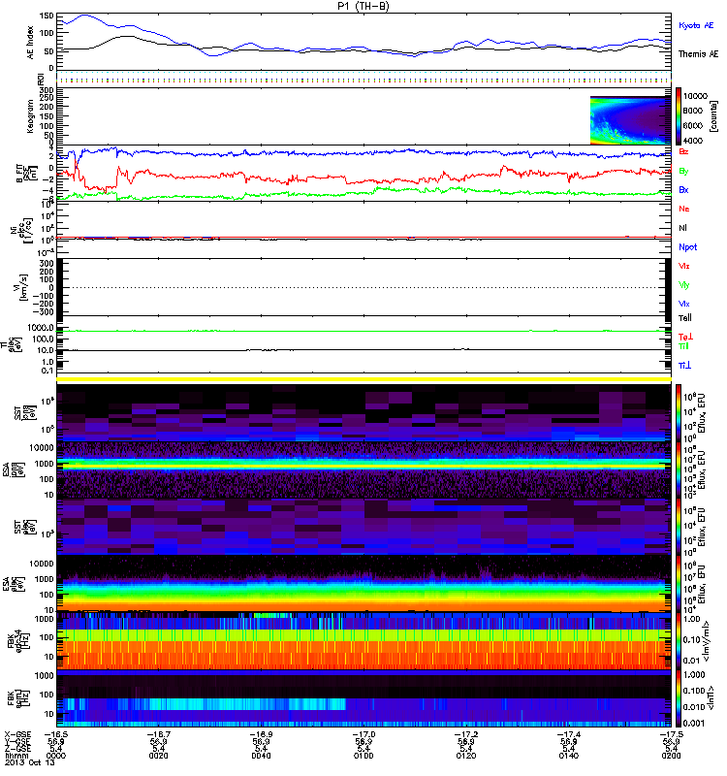Screen dimensions: 727x776
Task: Click the Keogram [counts] color bar
Action: (679, 116)
